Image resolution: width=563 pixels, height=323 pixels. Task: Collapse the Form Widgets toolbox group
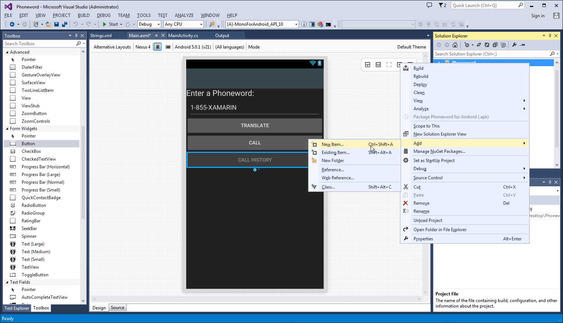click(7, 129)
